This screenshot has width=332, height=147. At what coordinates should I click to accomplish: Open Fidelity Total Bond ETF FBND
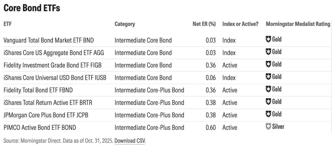tap(38, 90)
